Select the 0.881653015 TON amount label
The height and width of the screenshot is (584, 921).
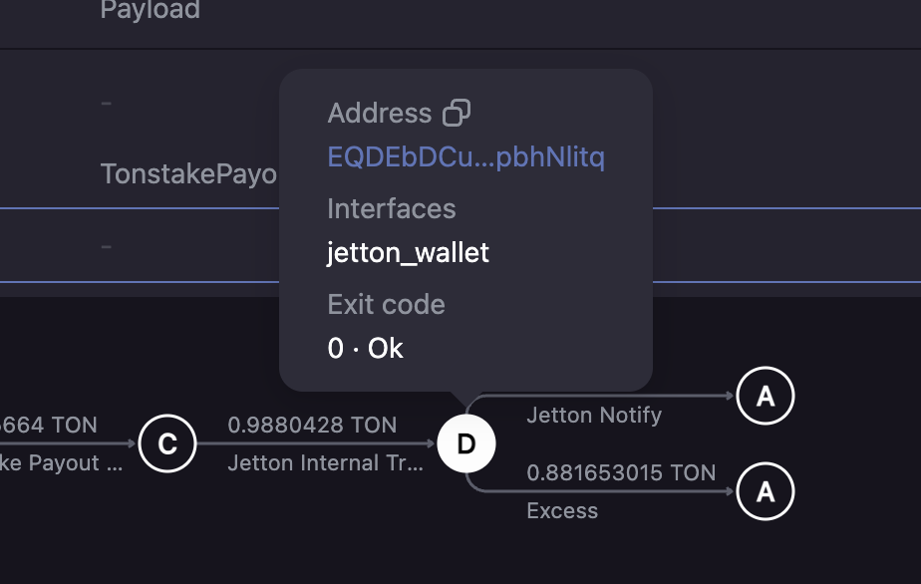(621, 473)
